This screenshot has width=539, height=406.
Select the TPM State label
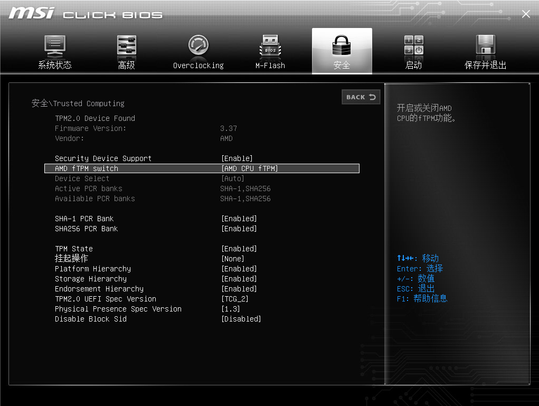74,249
